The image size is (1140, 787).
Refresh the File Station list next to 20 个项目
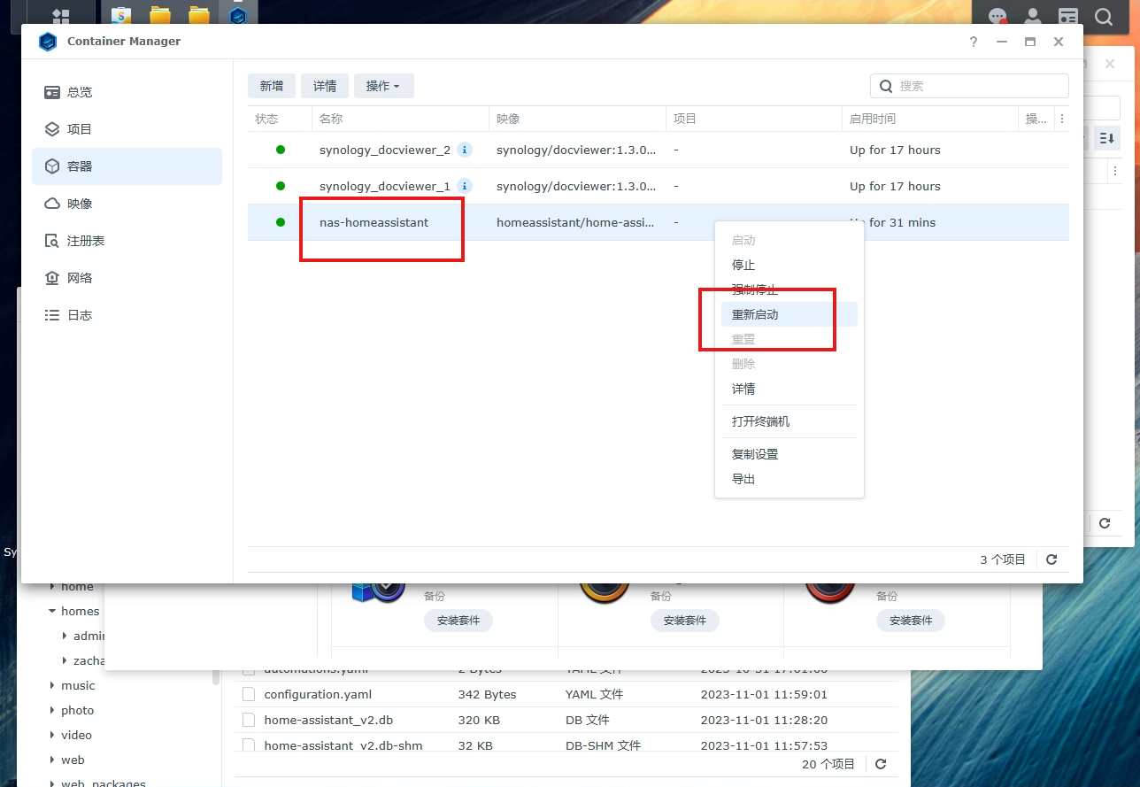pos(881,764)
